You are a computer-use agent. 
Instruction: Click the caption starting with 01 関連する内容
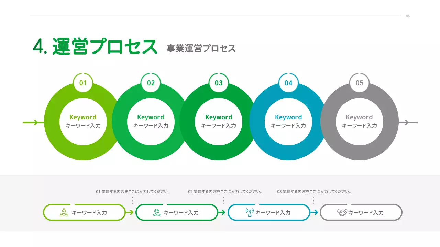click(x=133, y=192)
